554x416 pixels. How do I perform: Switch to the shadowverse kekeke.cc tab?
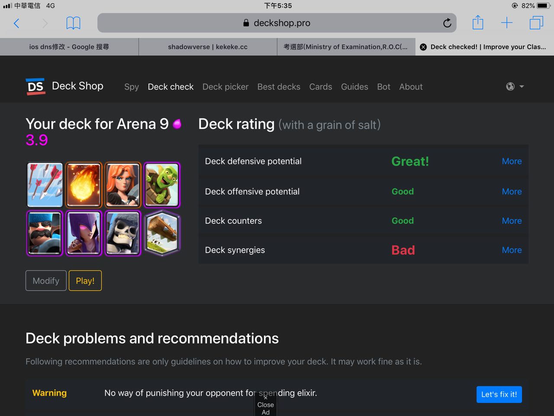coord(208,47)
